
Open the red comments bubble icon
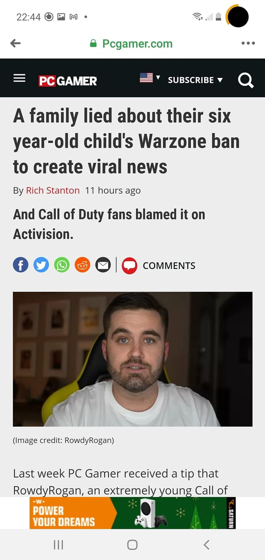click(x=129, y=266)
